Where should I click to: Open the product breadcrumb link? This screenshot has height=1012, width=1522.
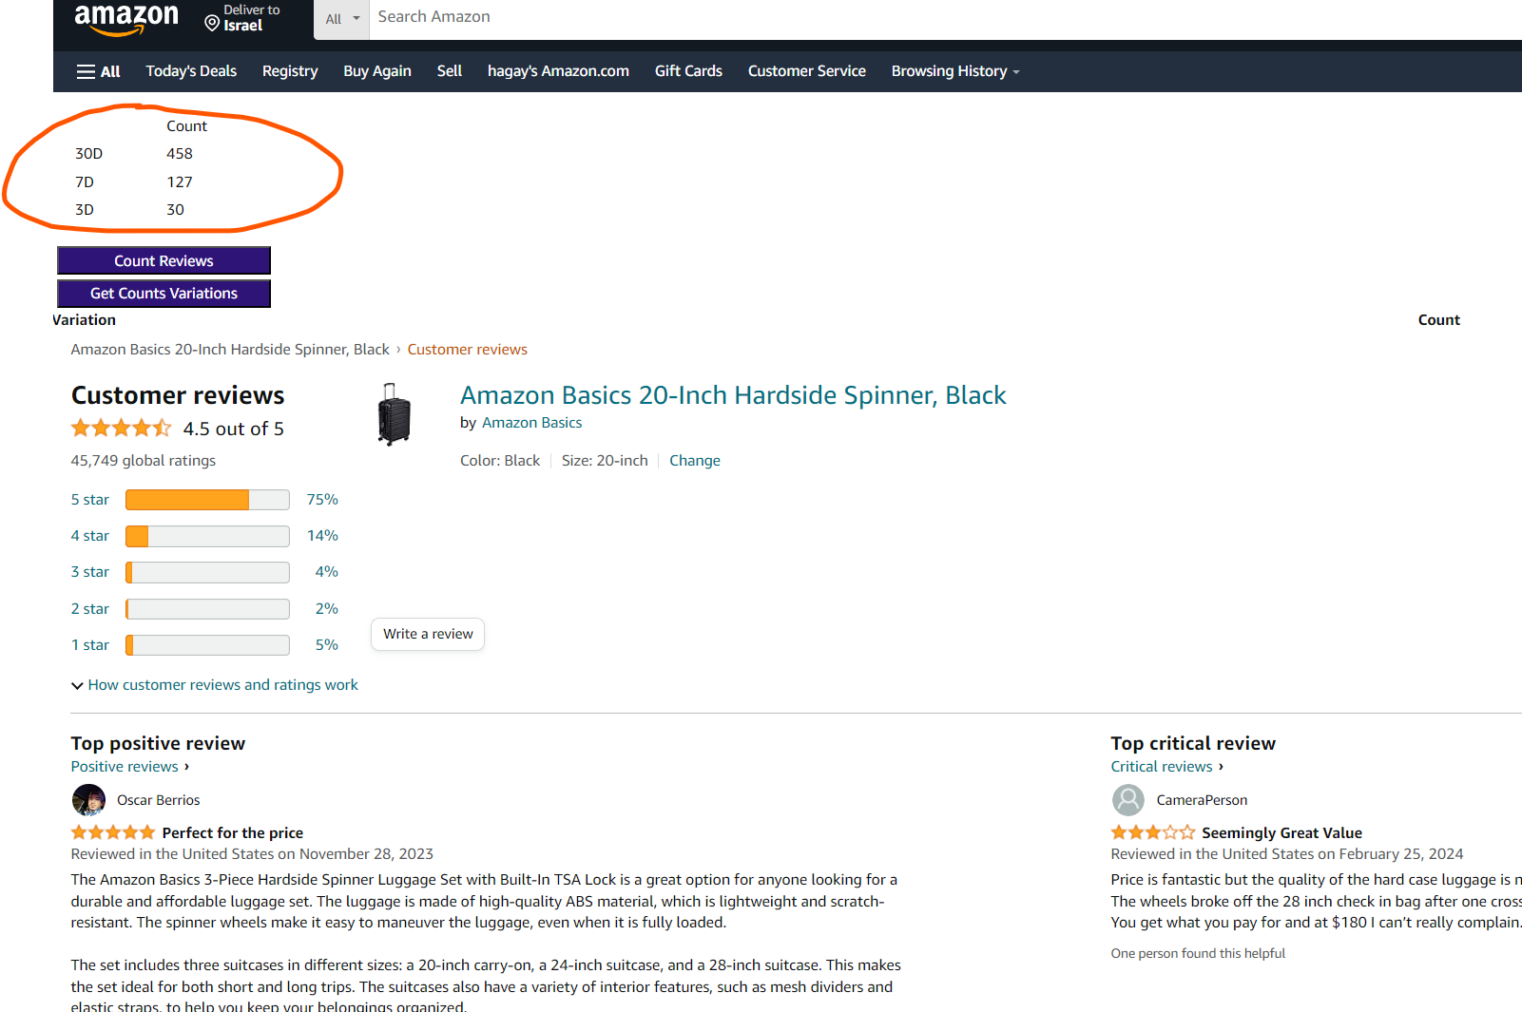pyautogui.click(x=230, y=350)
